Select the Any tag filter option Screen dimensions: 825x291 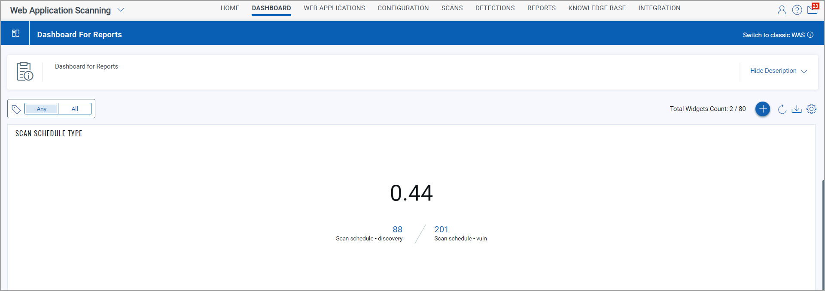pyautogui.click(x=41, y=109)
